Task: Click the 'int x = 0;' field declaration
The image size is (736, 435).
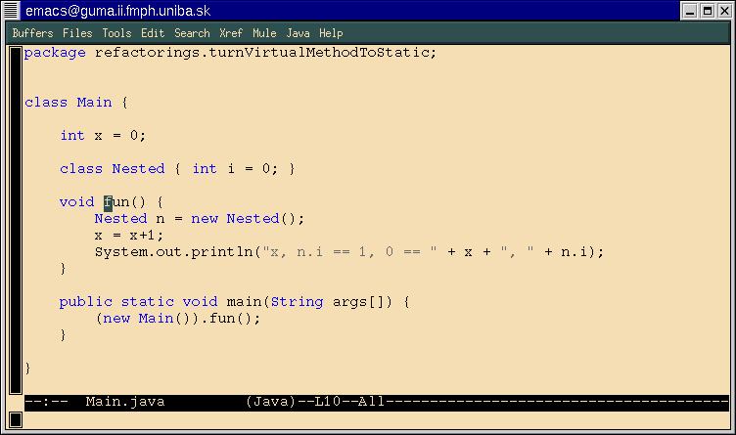Action: click(x=104, y=136)
